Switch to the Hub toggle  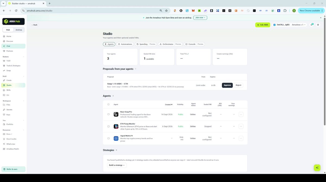(8, 30)
